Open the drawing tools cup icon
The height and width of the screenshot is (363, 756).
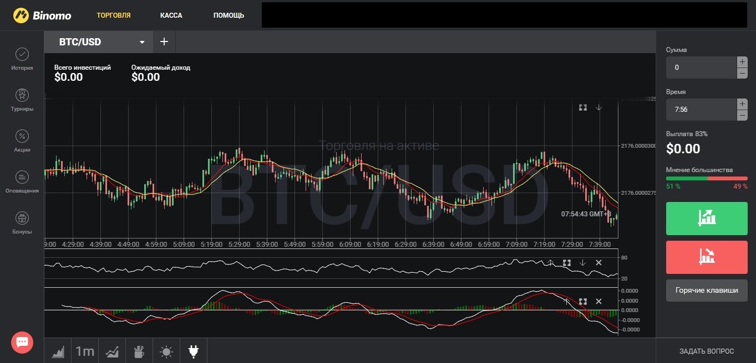pyautogui.click(x=139, y=351)
